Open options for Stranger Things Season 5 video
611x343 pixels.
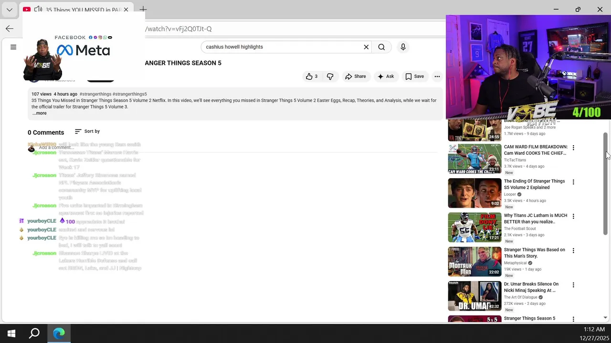(x=573, y=319)
